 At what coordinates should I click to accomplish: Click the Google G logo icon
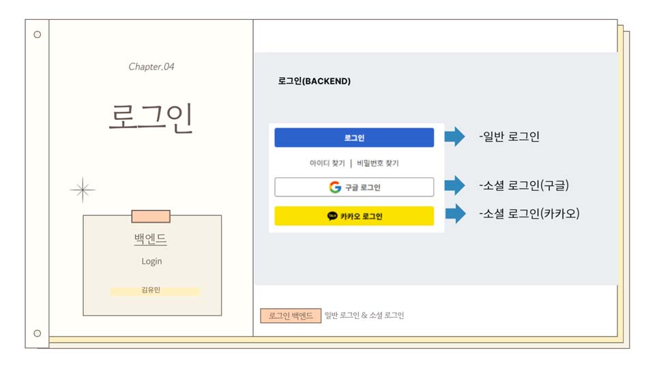click(335, 187)
